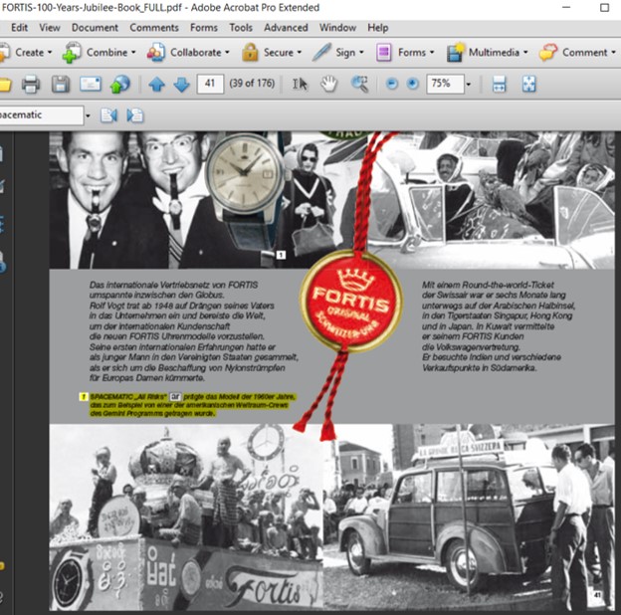The height and width of the screenshot is (615, 621).
Task: Click the Collaborate people icon
Action: point(156,53)
